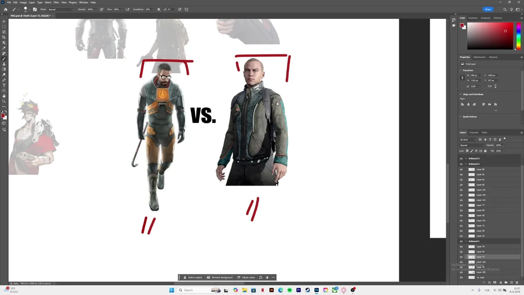Click the Share button
The image size is (524, 295).
(x=488, y=9)
